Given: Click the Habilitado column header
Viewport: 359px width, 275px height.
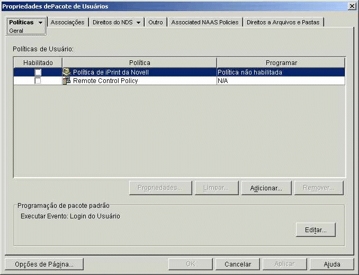Looking at the screenshot, I should click(x=38, y=62).
